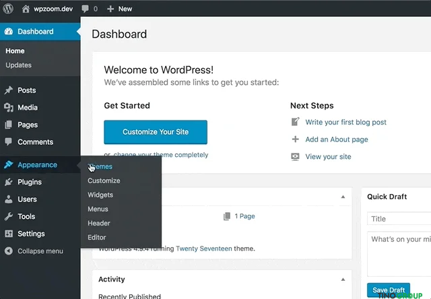Toggle the Activity panel arrow
431x299 pixels.
(x=343, y=279)
